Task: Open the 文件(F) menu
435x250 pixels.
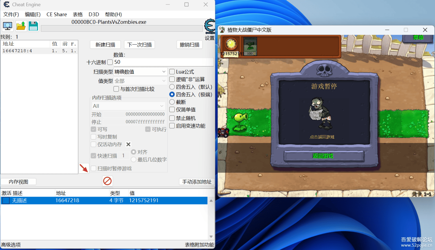Action: click(x=11, y=14)
